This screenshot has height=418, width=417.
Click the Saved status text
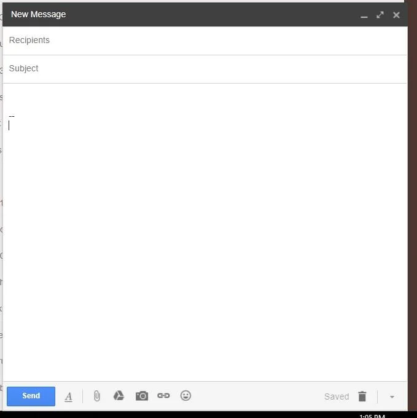[336, 396]
